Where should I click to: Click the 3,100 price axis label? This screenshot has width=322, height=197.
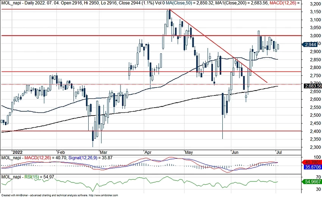click(x=316, y=20)
